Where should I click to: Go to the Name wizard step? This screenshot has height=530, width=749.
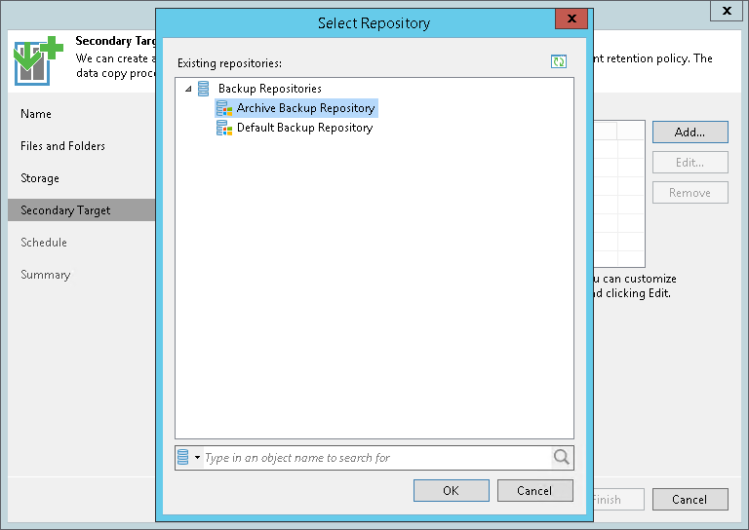point(36,114)
